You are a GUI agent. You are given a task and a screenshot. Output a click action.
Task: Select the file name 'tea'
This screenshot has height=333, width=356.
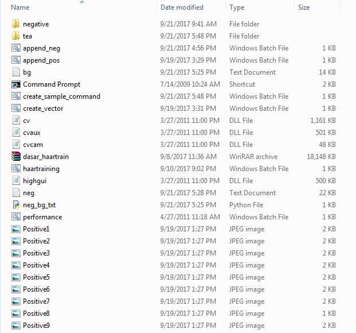[28, 36]
